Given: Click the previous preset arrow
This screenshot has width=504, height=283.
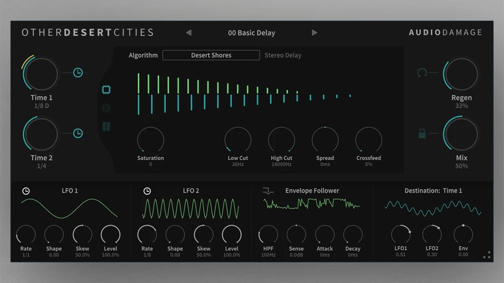Looking at the screenshot, I should pos(189,32).
